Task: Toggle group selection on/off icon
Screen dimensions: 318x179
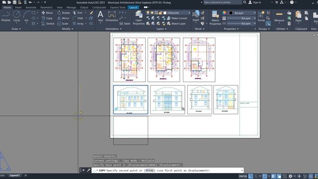Action: 268,23
